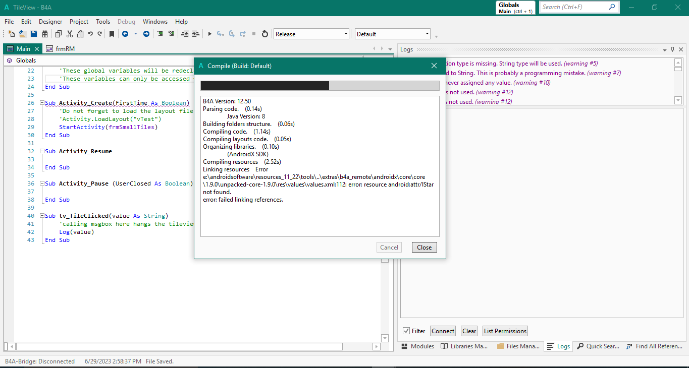Click the compile progress bar

pyautogui.click(x=320, y=86)
